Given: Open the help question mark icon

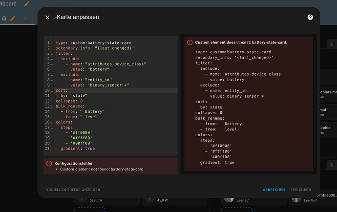Looking at the screenshot, I should coord(310,17).
